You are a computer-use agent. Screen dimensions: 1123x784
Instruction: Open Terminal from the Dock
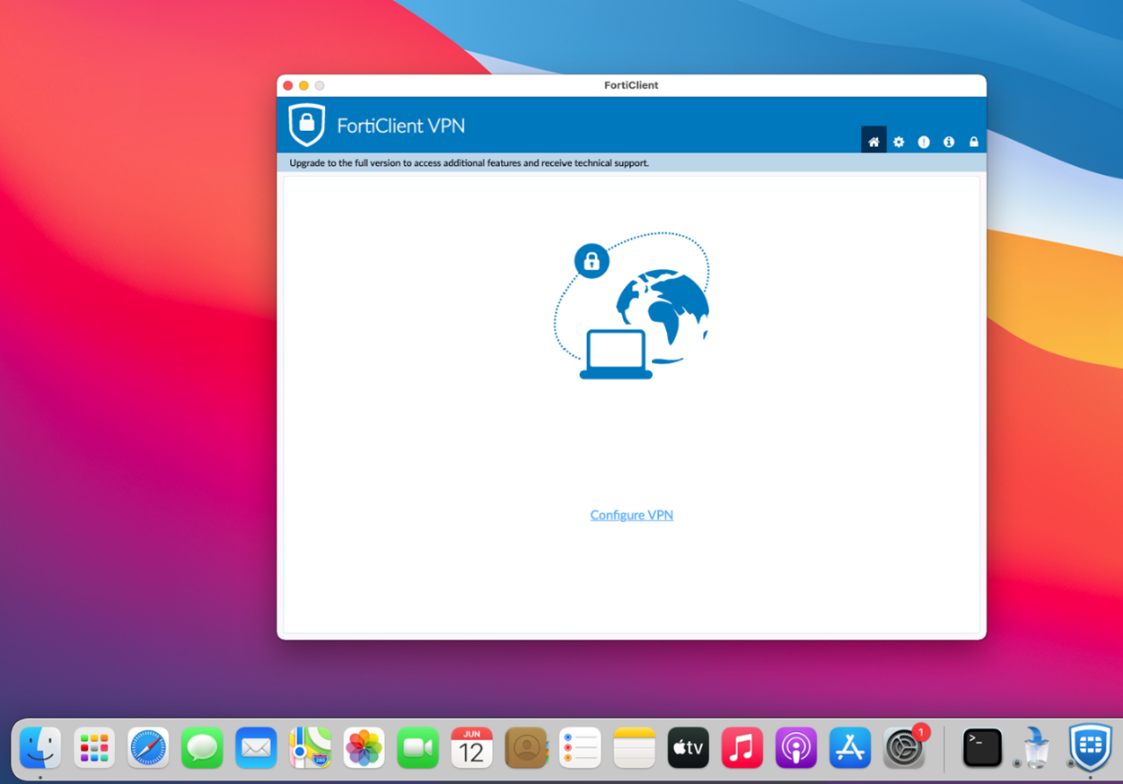click(982, 747)
